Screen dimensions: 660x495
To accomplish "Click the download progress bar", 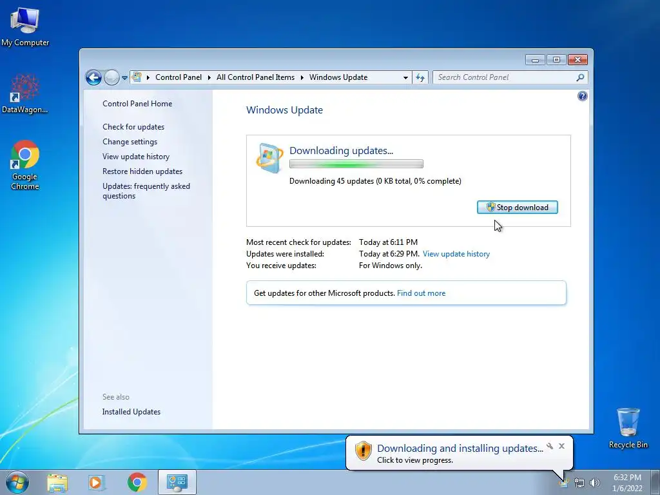I will click(356, 164).
